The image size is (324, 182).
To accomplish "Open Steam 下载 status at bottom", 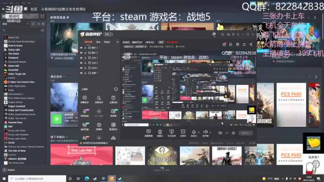I will (x=162, y=169).
